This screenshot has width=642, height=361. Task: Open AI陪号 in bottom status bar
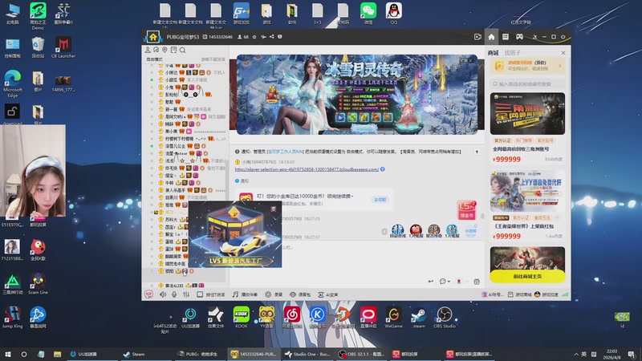(493, 294)
